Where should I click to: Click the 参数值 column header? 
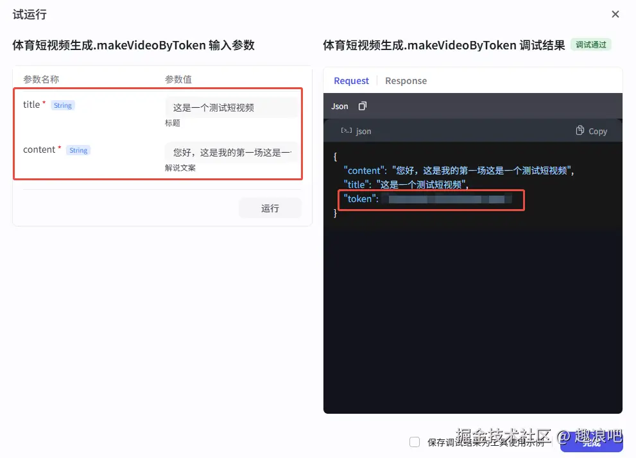[178, 79]
